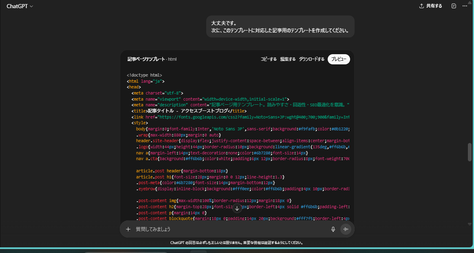This screenshot has width=474, height=253.
Task: Click the scroll-to-bottom arrow button
Action: (x=237, y=208)
